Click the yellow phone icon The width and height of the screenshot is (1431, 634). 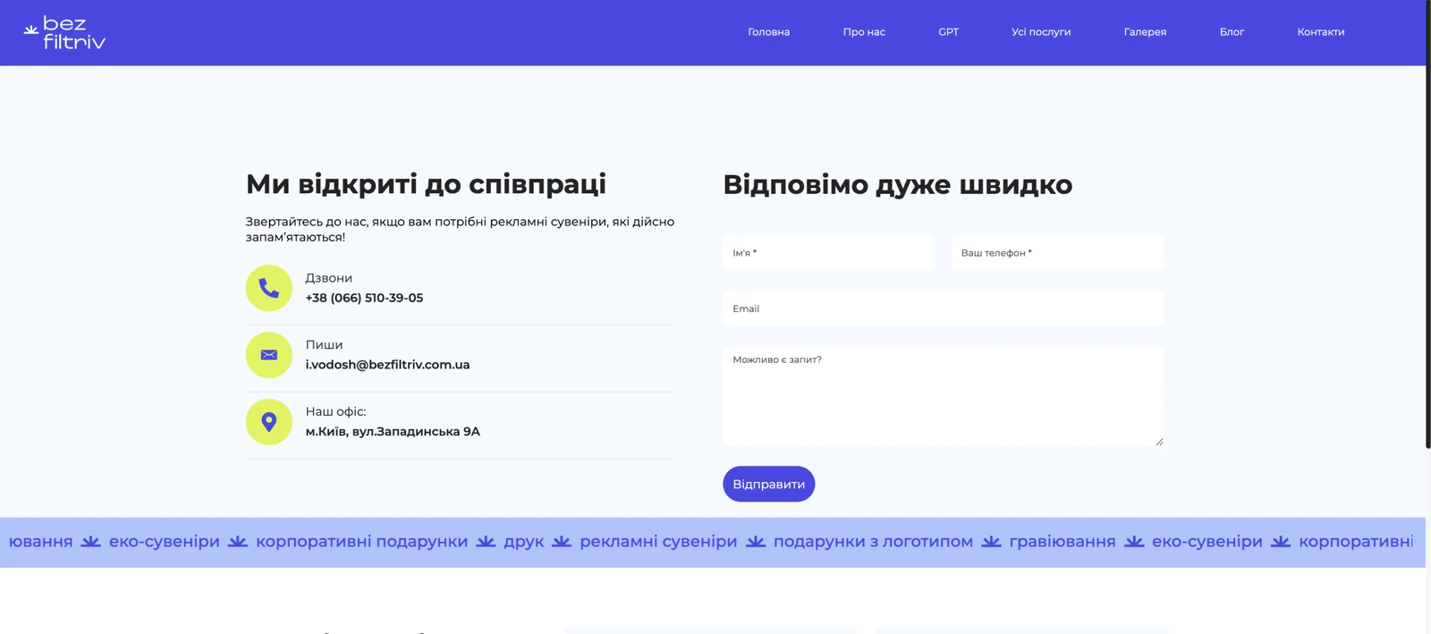click(269, 288)
